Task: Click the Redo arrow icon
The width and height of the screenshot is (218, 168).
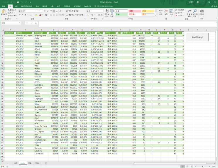Action: [26, 2]
